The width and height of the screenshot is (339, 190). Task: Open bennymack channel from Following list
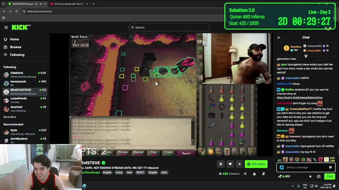point(25,83)
